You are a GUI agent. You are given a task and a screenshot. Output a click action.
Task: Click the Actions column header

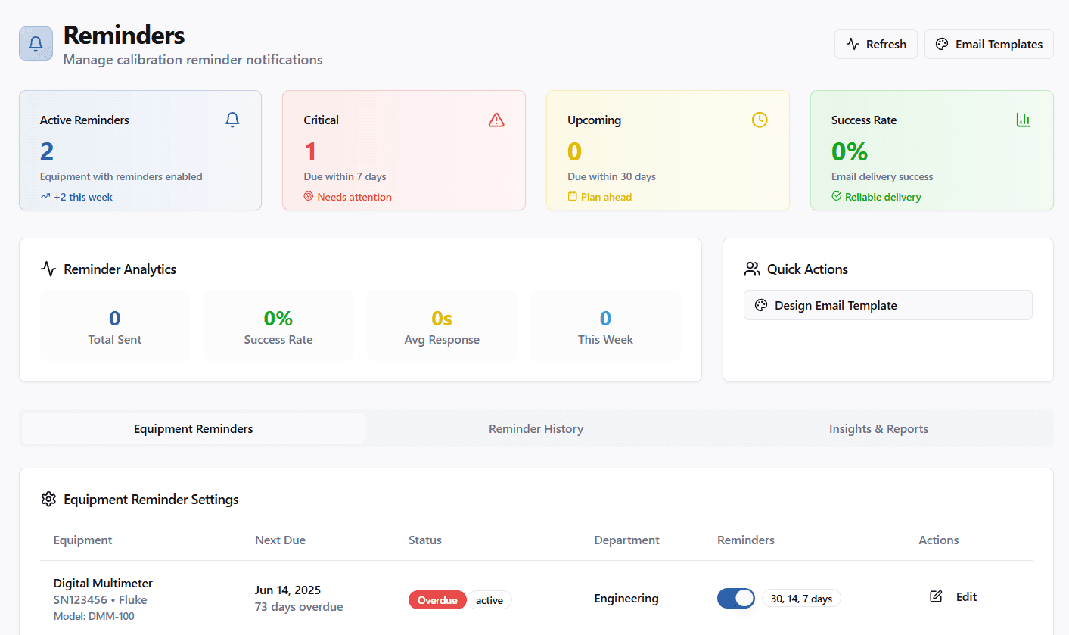click(939, 540)
